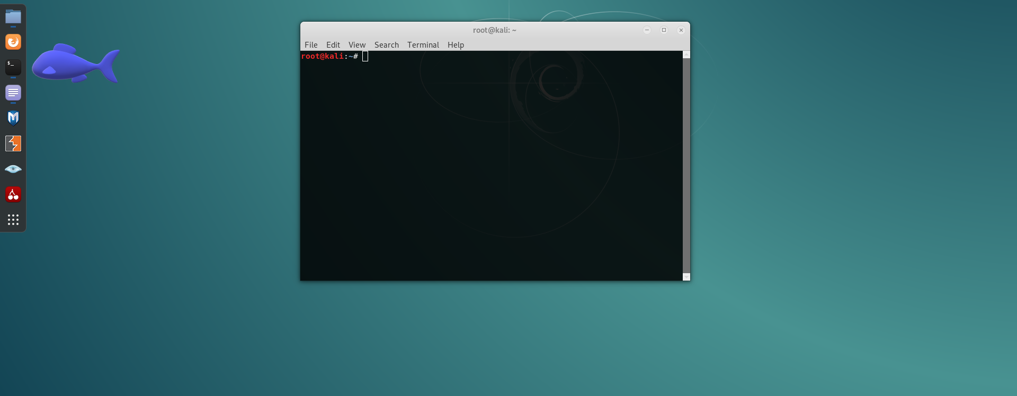This screenshot has height=396, width=1017.
Task: Open the Terminal dock icon
Action: tap(13, 67)
